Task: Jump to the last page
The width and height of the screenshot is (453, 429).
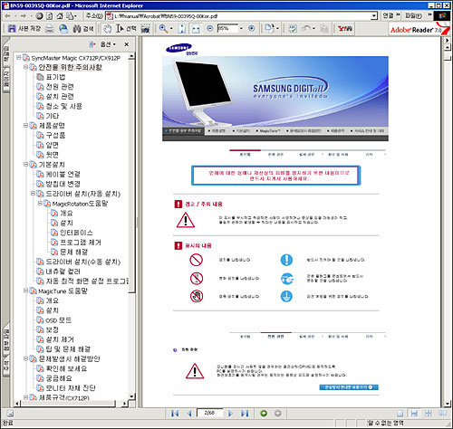Action: (245, 414)
